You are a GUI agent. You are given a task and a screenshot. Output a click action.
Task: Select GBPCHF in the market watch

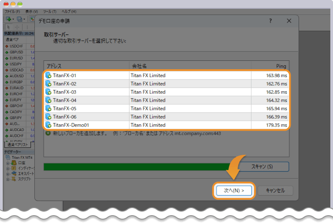point(16,106)
